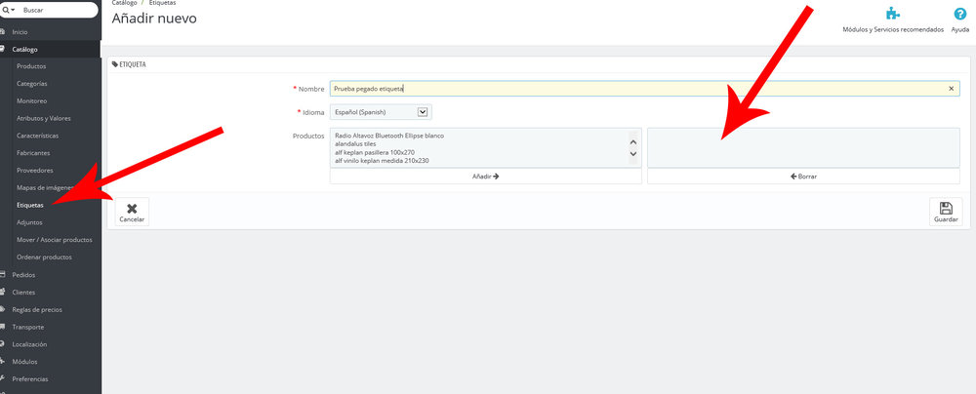Screen dimensions: 976x394
Task: Open the Ayuda help icon
Action: (959, 15)
